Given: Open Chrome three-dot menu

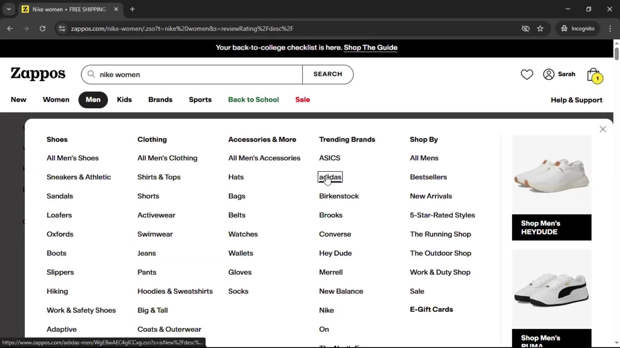Looking at the screenshot, I should pos(610,28).
